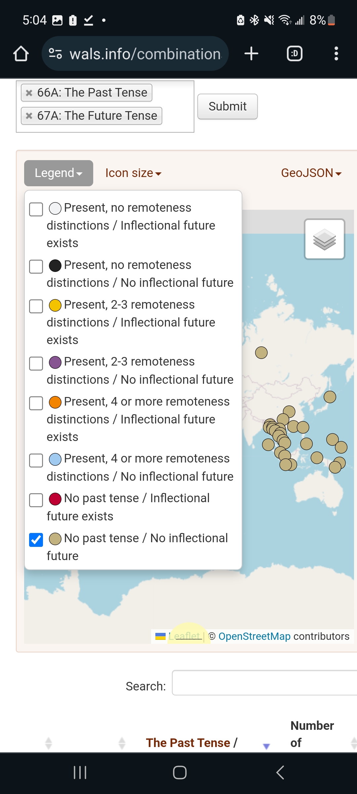
Task: Expand the GeoJSON dropdown
Action: pos(311,173)
